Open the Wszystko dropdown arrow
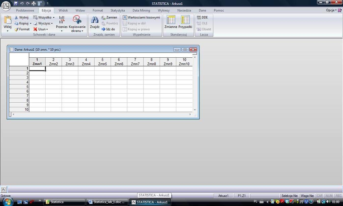The width and height of the screenshot is (343, 206). (54, 17)
